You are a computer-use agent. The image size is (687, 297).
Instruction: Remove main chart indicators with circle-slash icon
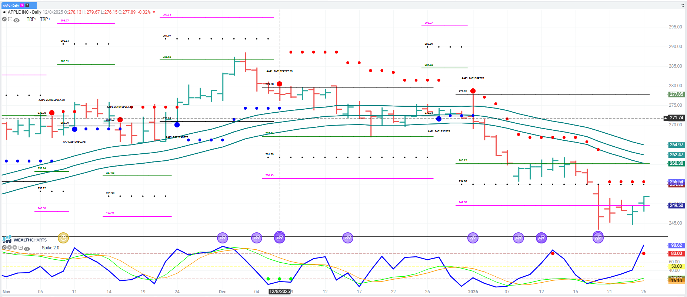pyautogui.click(x=4, y=20)
